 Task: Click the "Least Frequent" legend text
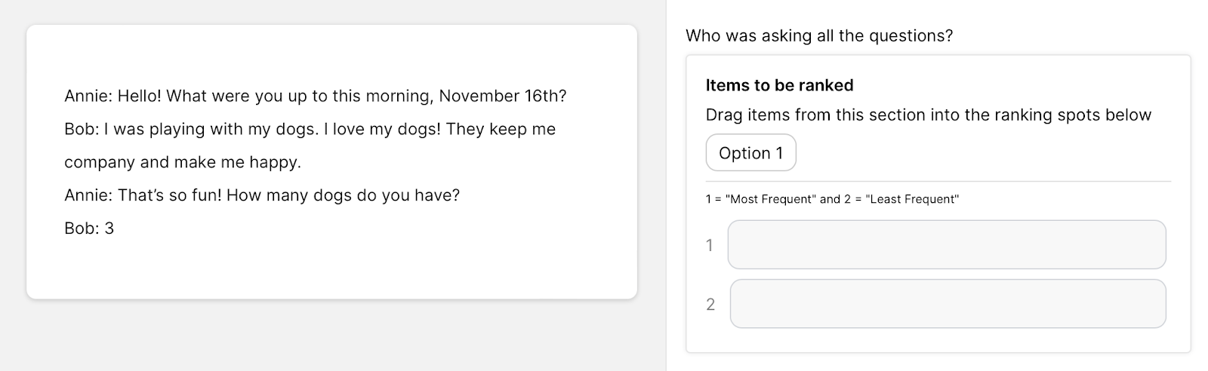tap(912, 199)
